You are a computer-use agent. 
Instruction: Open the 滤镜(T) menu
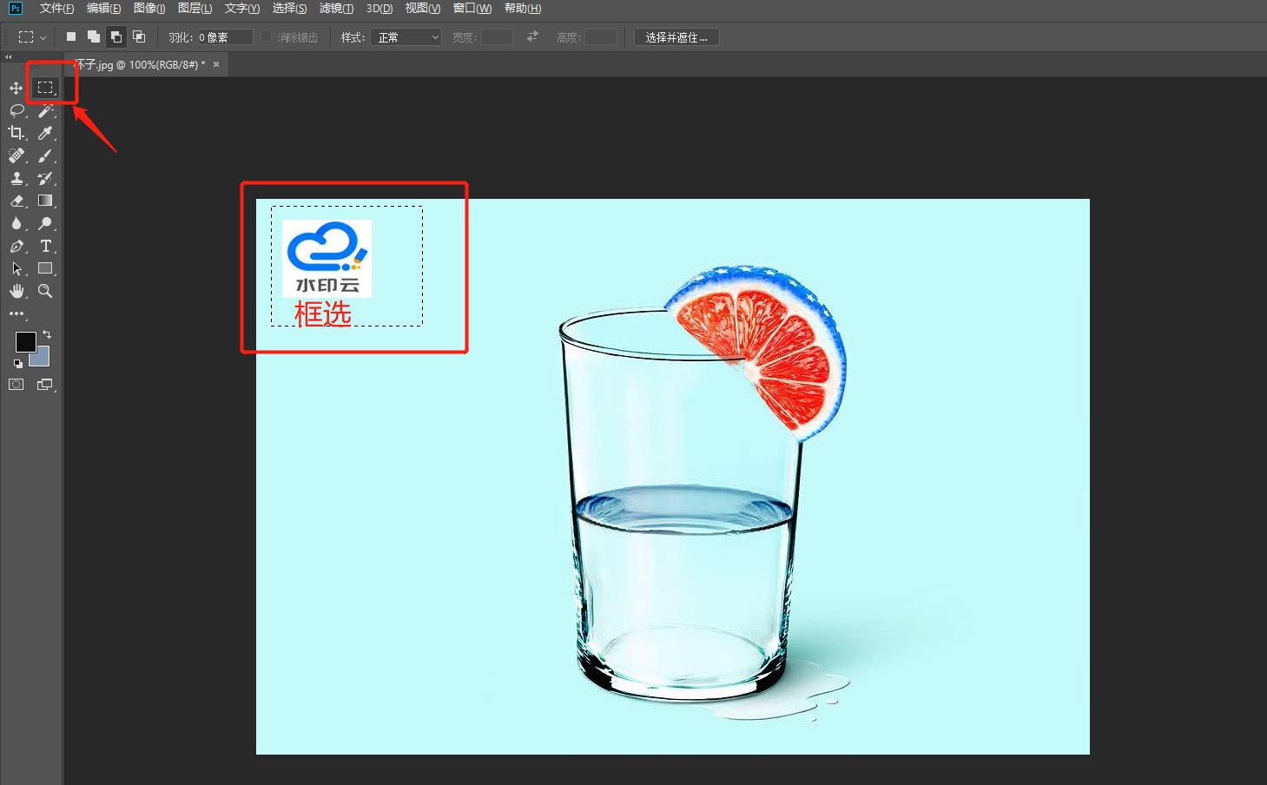(336, 9)
